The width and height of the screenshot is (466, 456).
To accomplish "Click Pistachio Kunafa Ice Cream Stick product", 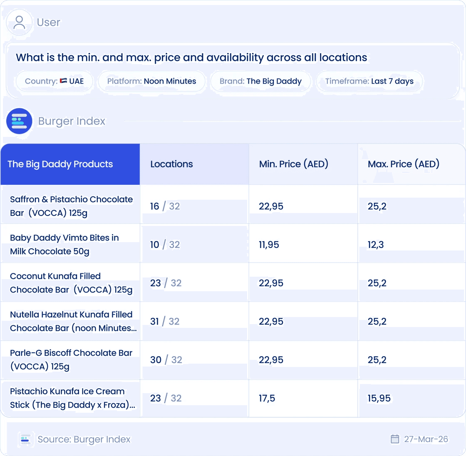I will [72, 398].
